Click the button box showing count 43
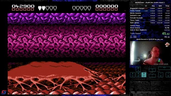This screenshot has width=171, height=96. pos(161,75)
